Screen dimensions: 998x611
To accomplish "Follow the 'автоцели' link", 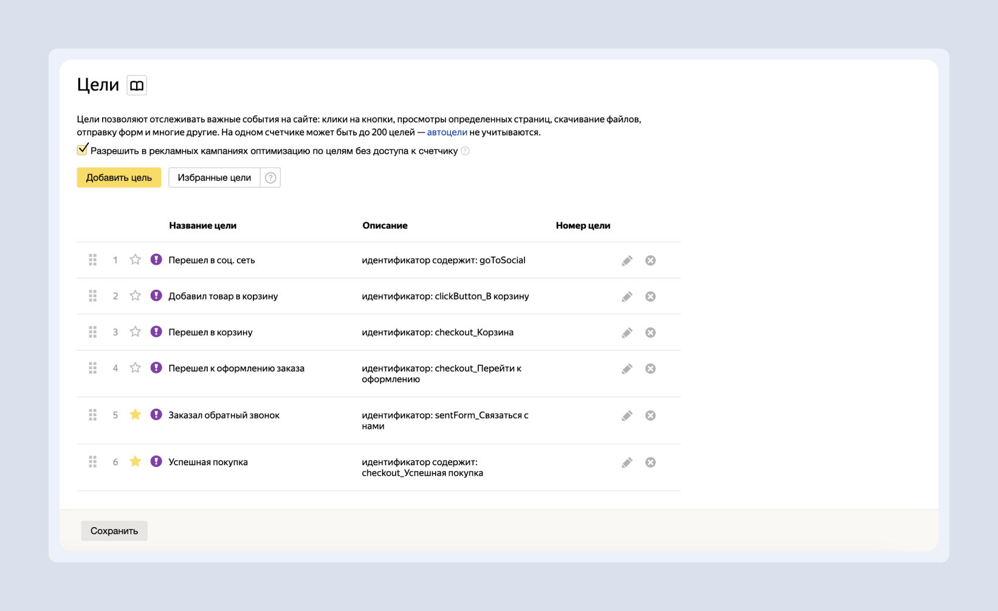I will (447, 132).
